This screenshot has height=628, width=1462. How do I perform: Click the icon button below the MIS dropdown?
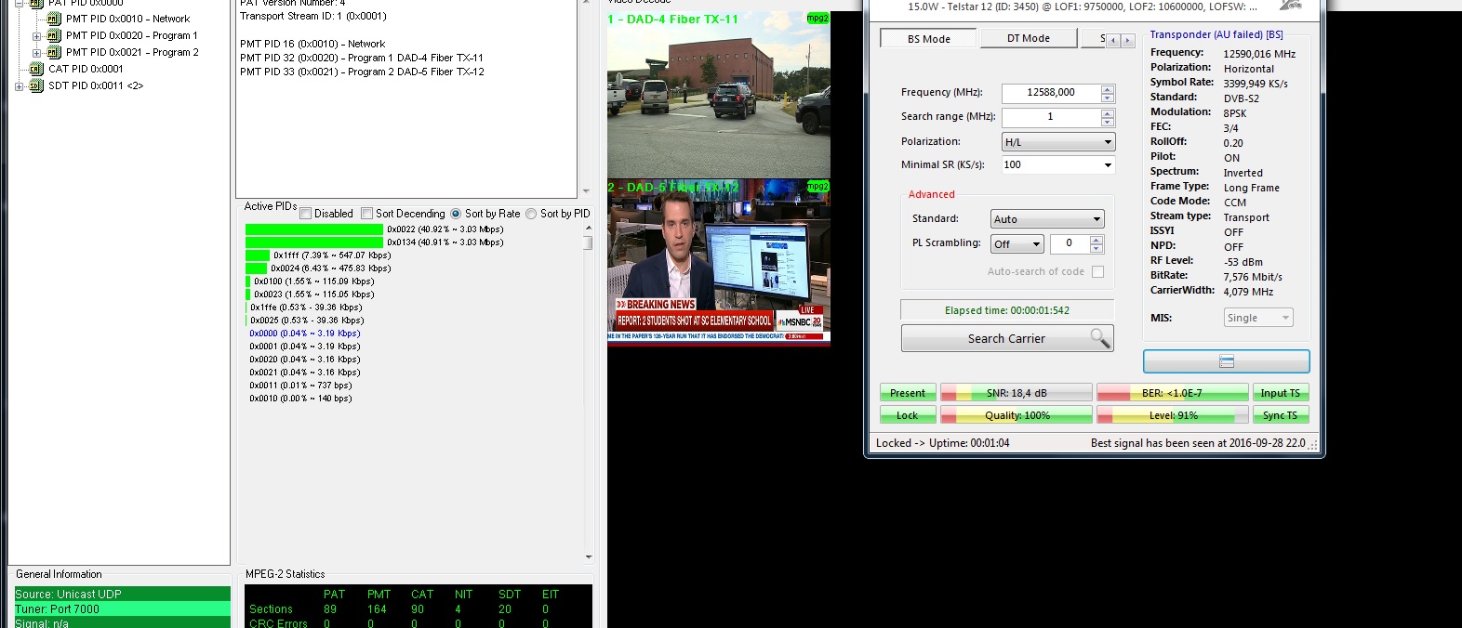(x=1226, y=361)
